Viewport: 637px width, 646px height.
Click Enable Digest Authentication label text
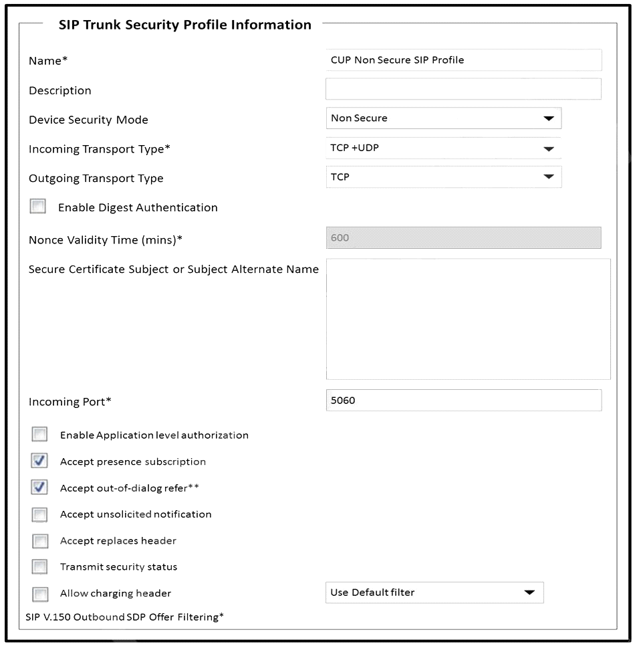coord(138,207)
